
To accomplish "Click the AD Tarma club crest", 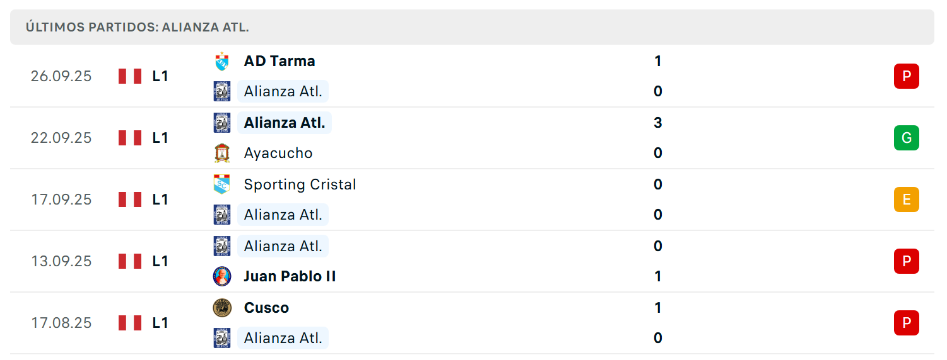I will (x=221, y=61).
